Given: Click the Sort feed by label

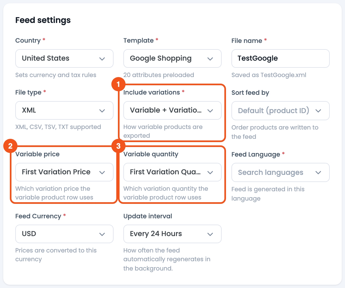Looking at the screenshot, I should 250,93.
